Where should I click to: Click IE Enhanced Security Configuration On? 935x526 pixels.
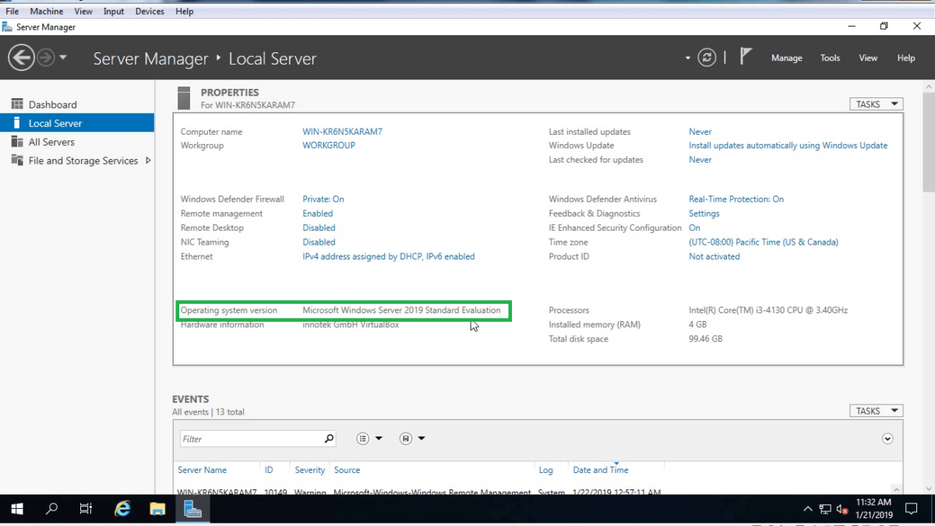pyautogui.click(x=694, y=228)
